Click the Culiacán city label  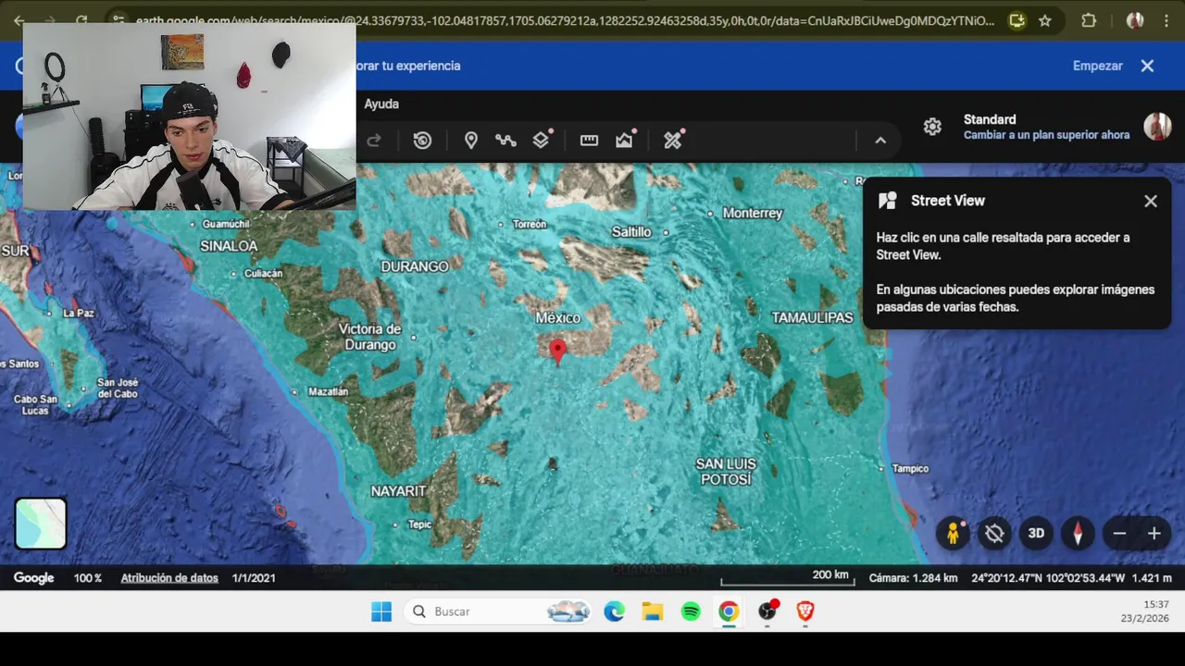263,274
